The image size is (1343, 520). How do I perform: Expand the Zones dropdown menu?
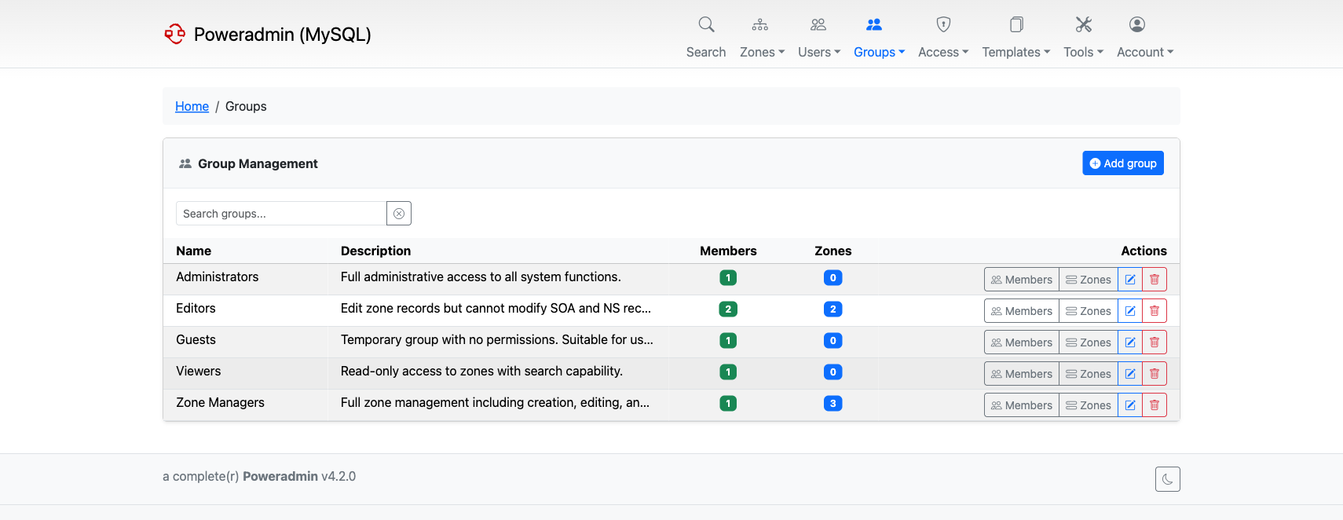(x=761, y=37)
